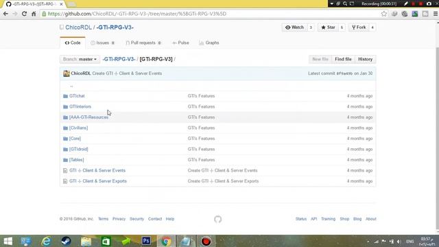Switch to the Issues tab
This screenshot has width=439, height=247.
click(x=102, y=43)
